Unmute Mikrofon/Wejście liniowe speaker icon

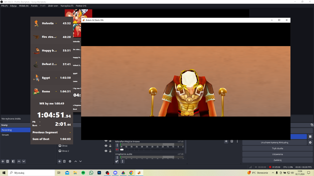[x=117, y=149]
